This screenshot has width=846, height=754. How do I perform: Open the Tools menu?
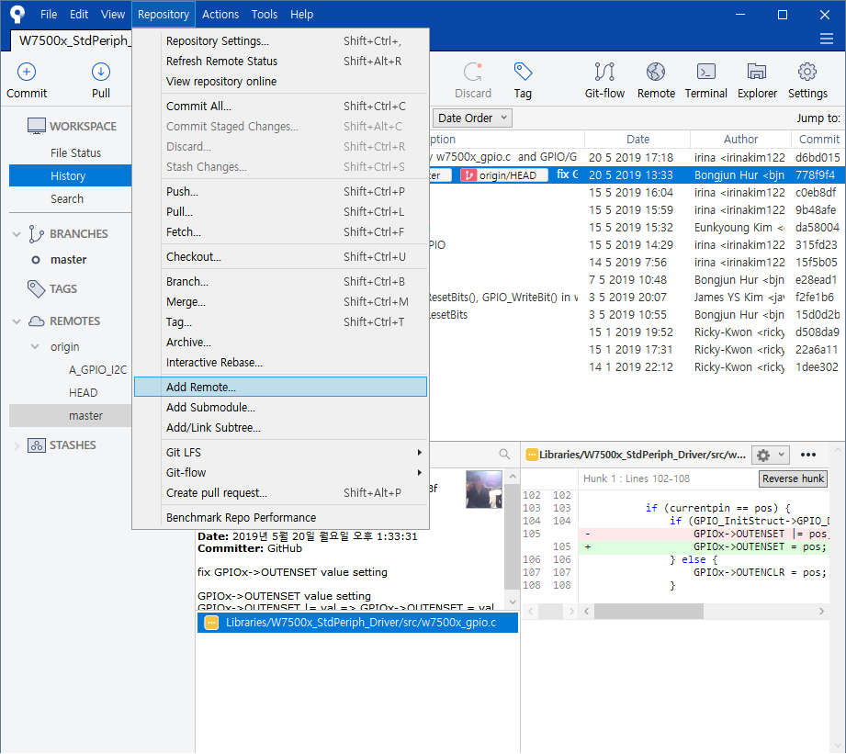[265, 15]
